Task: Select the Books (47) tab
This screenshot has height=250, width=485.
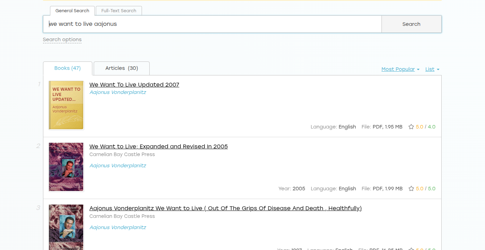Action: [67, 68]
